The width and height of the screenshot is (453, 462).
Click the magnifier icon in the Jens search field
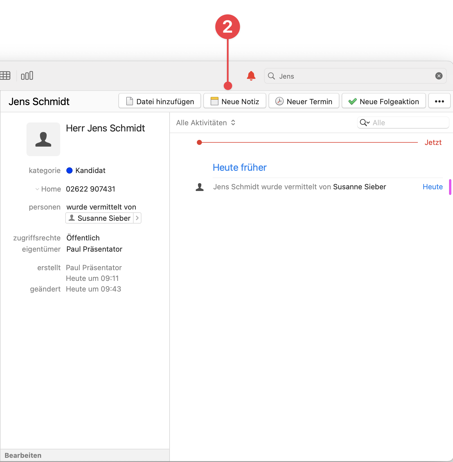pos(271,76)
